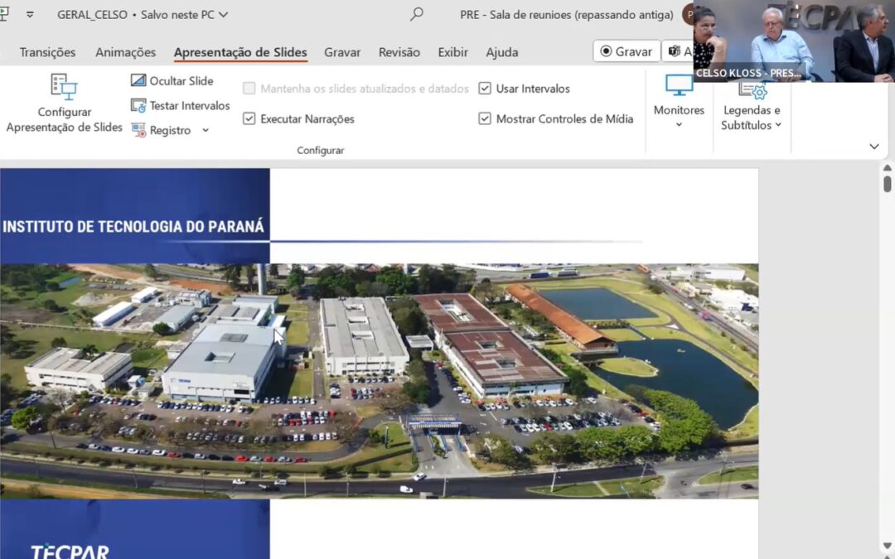Open file save location dropdown chevron
The height and width of the screenshot is (559, 895).
click(223, 14)
